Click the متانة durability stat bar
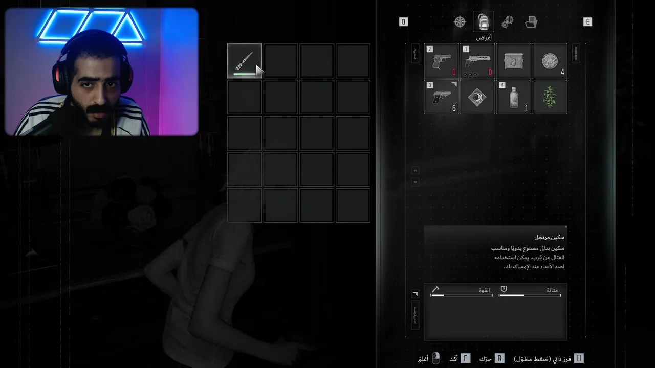This screenshot has width=655, height=368. click(530, 295)
